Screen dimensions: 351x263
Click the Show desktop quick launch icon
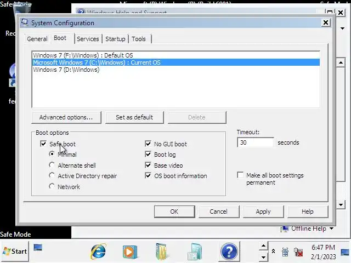pos(38,248)
